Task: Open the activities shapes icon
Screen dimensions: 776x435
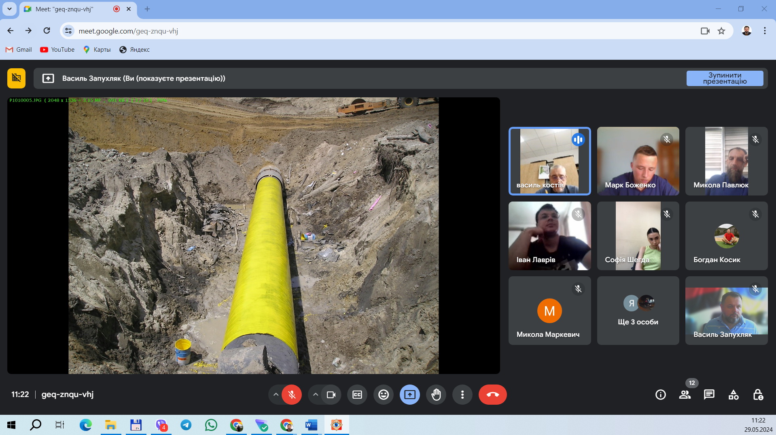Action: click(733, 395)
